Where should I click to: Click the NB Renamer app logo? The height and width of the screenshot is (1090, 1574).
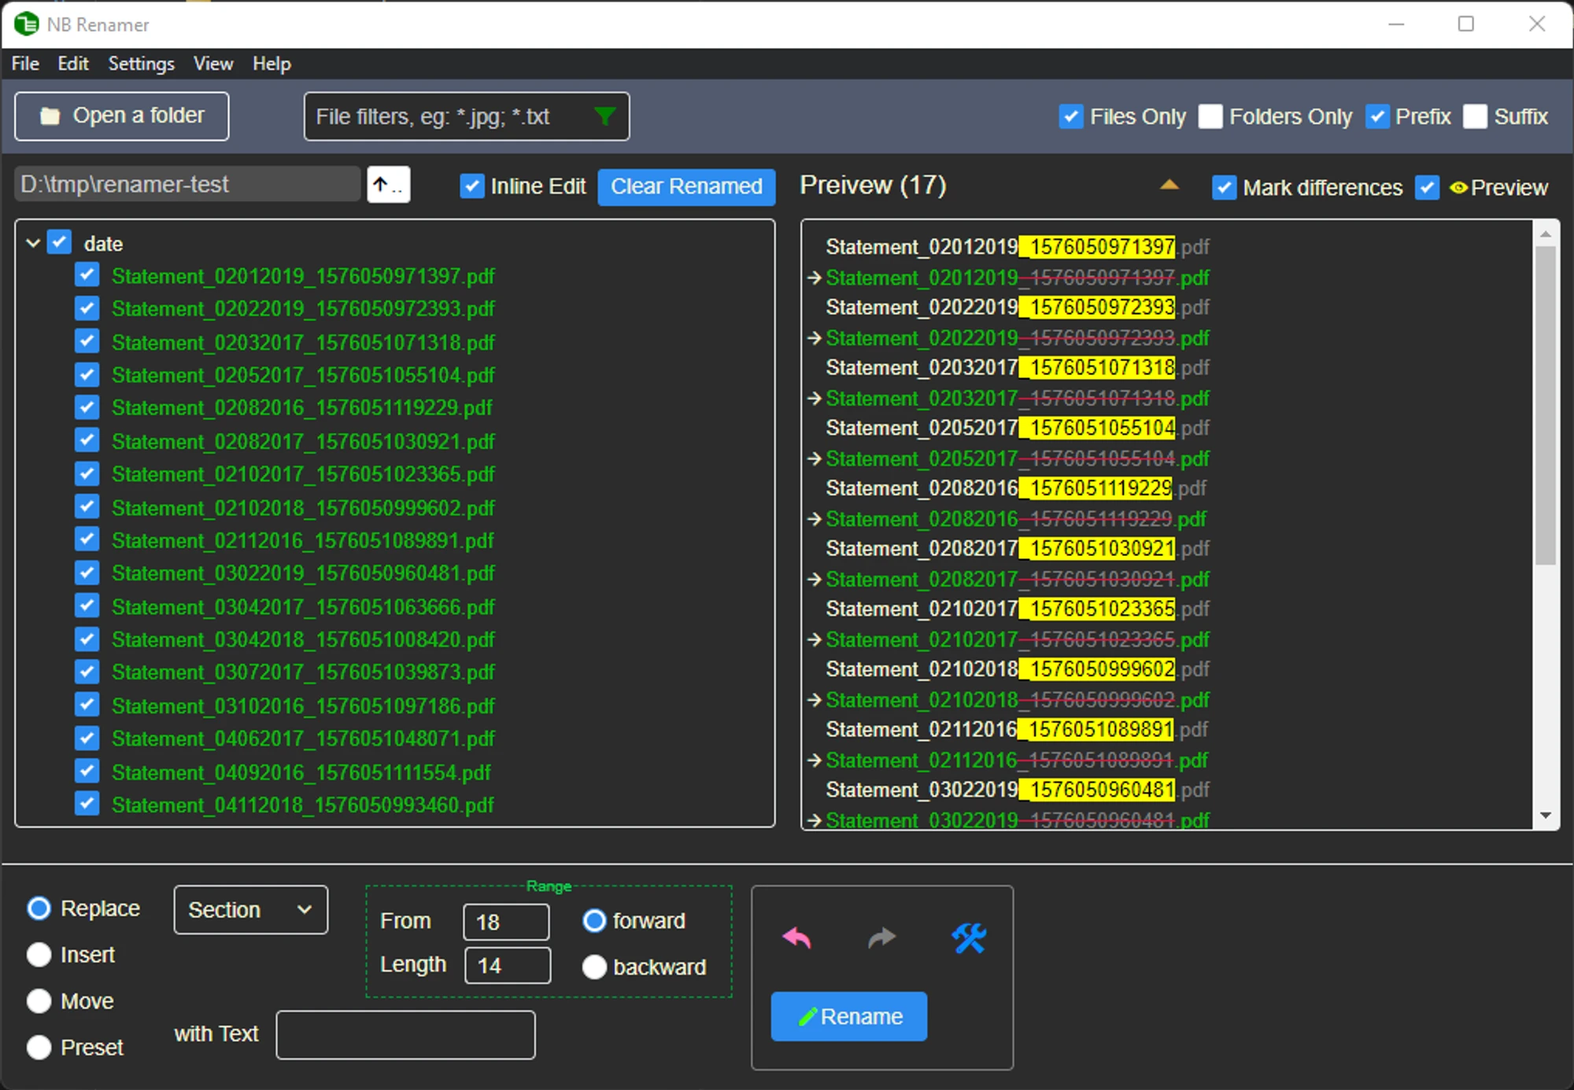point(26,24)
